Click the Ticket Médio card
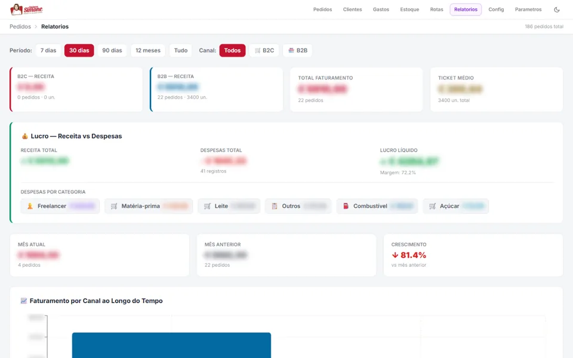The image size is (573, 358). click(x=497, y=89)
